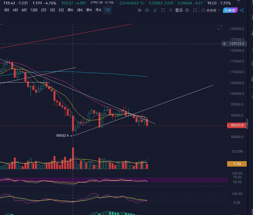Viewport: 253px width, 215px height.
Task: Click the share icon
Action: click(x=242, y=10)
